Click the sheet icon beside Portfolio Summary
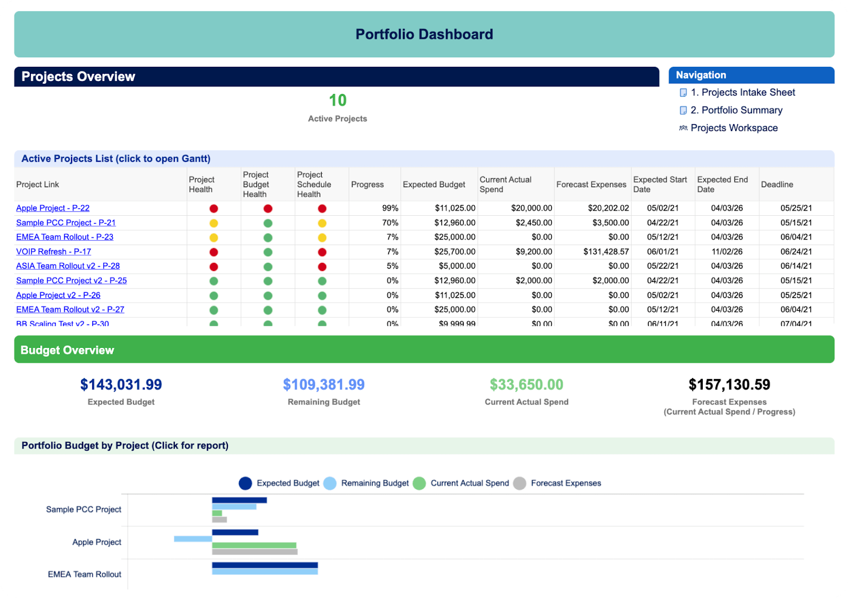 pyautogui.click(x=683, y=110)
